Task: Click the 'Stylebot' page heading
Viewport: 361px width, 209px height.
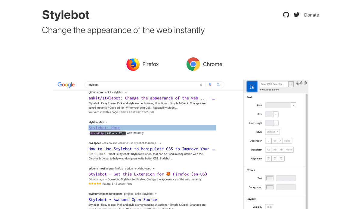Action: (x=66, y=15)
